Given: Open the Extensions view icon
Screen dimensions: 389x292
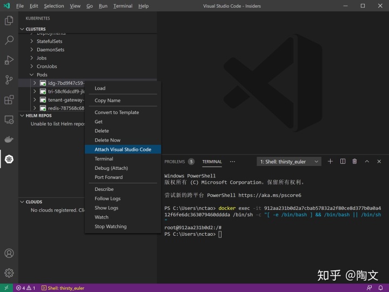Looking at the screenshot, I should [9, 100].
